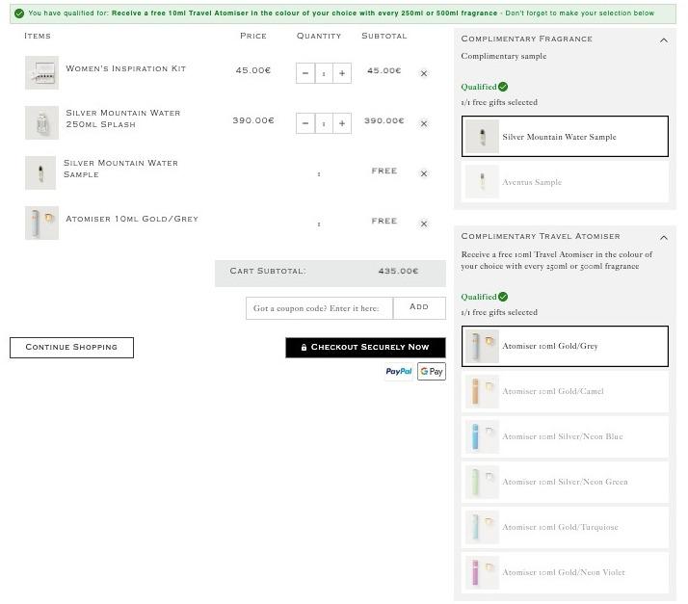Click price 45.00€ in Price column
The image size is (688, 604).
tap(253, 70)
